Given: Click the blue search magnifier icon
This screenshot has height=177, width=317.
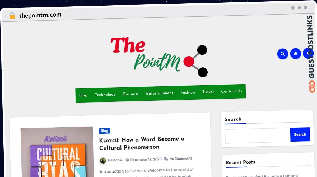Looking at the screenshot, I should click(x=282, y=54).
